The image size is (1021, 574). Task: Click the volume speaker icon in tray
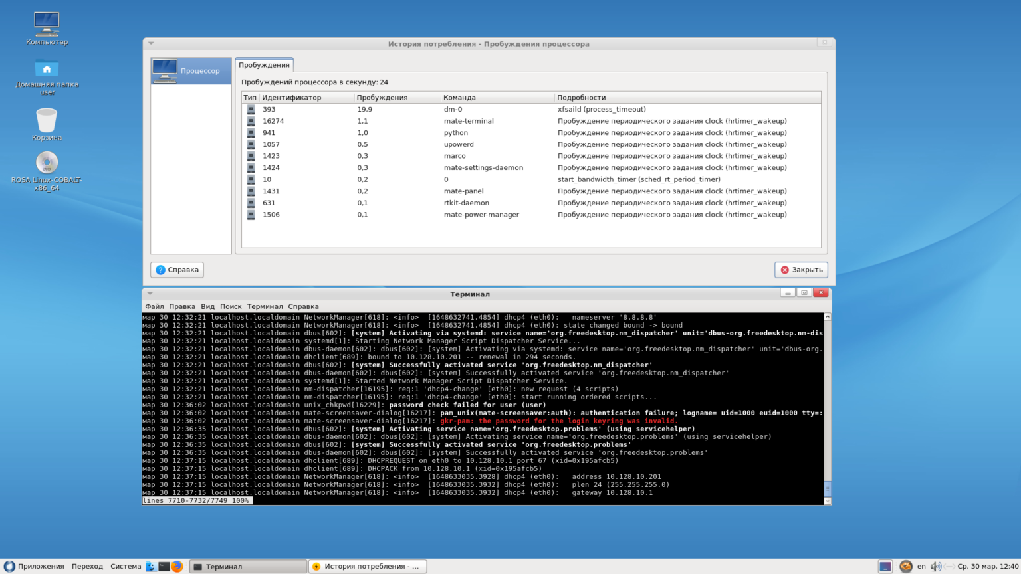pos(935,567)
